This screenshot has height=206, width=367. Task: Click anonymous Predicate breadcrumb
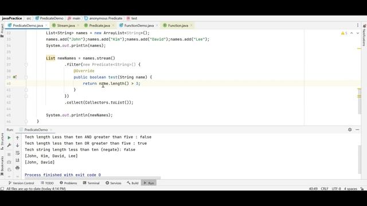pyautogui.click(x=103, y=18)
